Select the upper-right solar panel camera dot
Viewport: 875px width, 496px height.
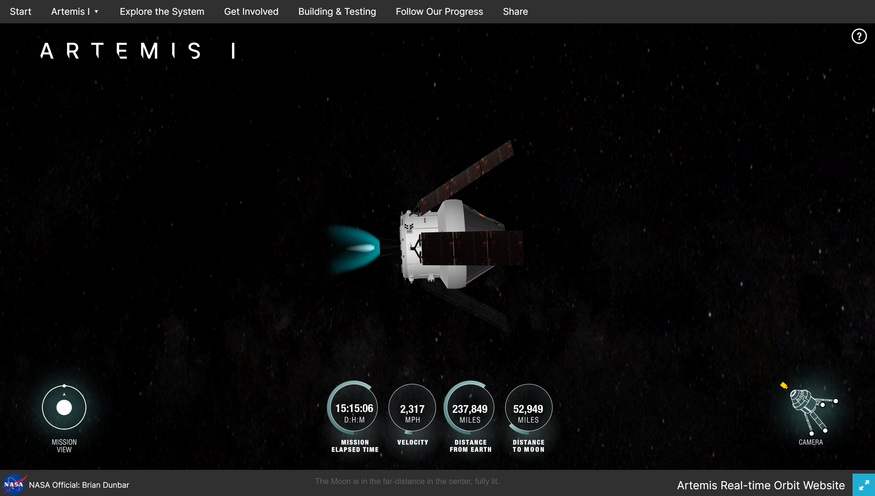click(835, 401)
